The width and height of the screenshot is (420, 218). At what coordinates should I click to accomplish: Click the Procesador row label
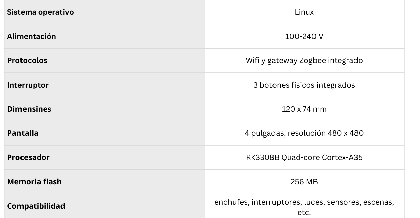pyautogui.click(x=28, y=157)
